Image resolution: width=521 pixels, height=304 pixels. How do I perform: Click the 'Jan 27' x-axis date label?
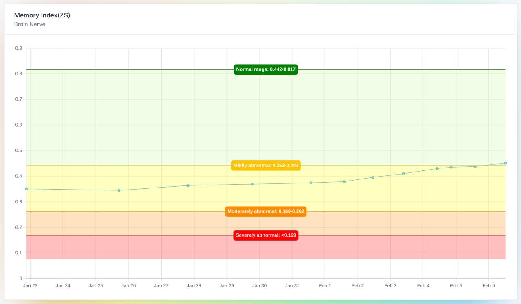point(161,286)
